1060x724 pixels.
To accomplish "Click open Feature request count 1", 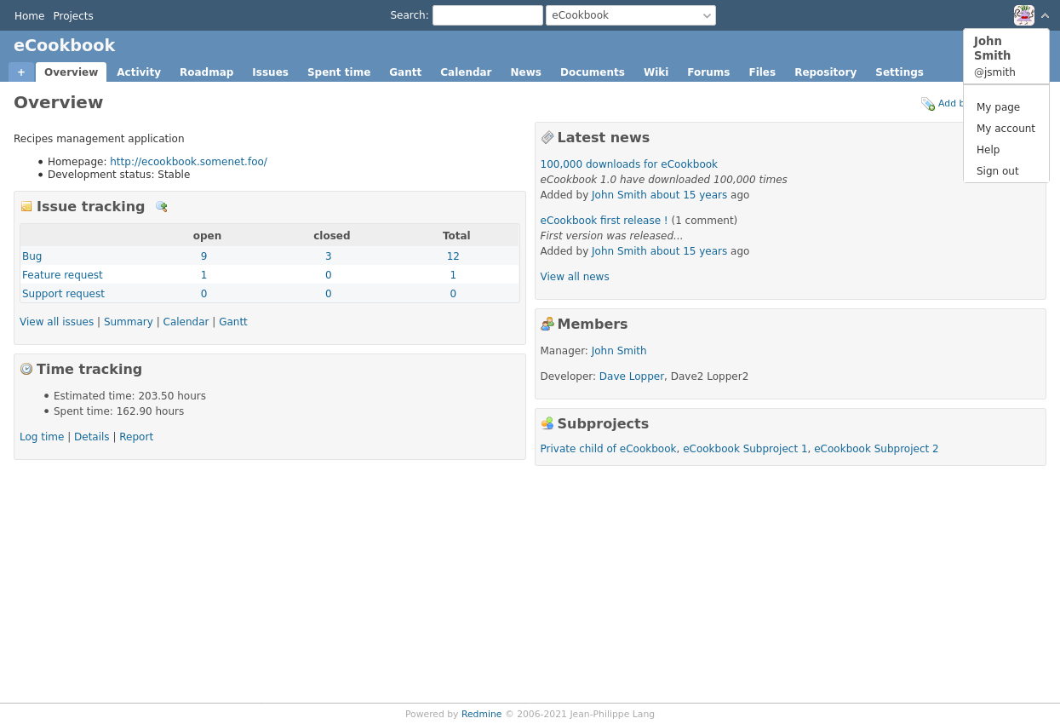I will coord(203,275).
